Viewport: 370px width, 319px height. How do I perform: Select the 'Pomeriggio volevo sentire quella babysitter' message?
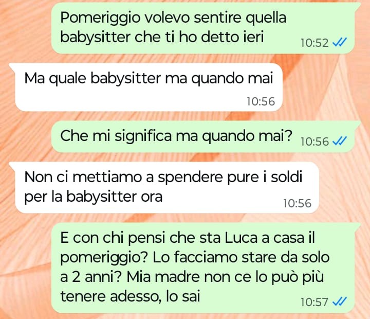(x=203, y=28)
